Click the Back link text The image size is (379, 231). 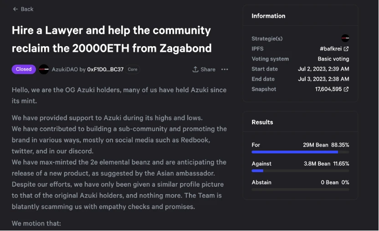coord(27,9)
